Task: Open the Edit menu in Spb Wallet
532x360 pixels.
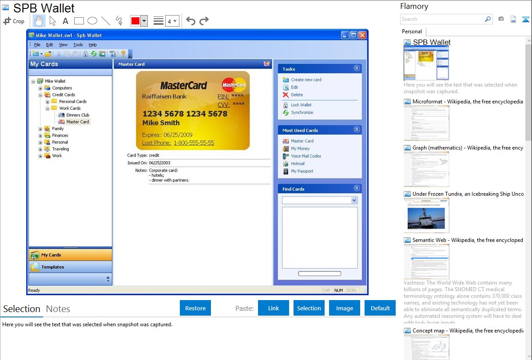Action: [50, 44]
